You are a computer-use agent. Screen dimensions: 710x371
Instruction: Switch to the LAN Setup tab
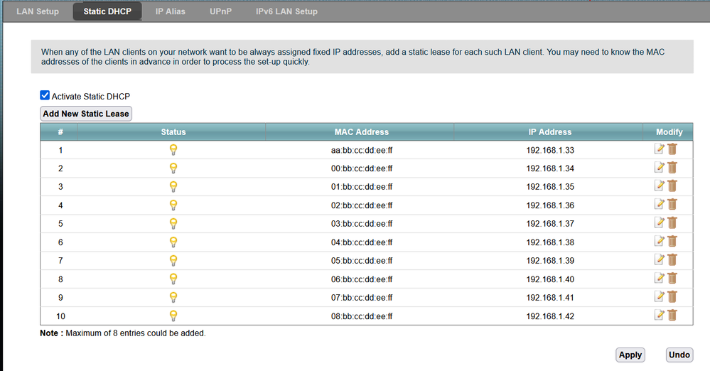(38, 11)
